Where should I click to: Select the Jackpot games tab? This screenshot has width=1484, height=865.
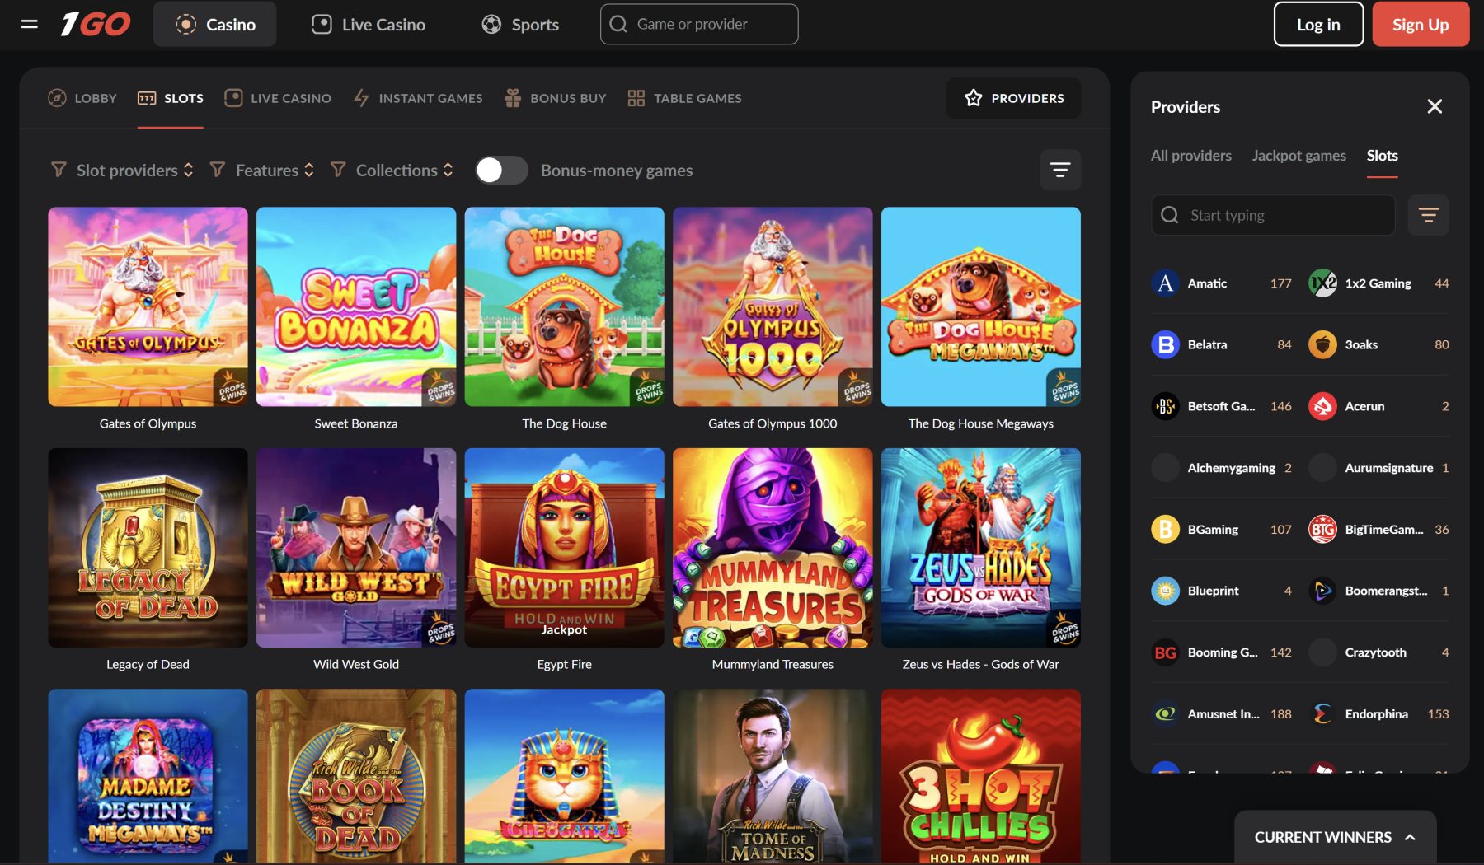click(x=1298, y=156)
